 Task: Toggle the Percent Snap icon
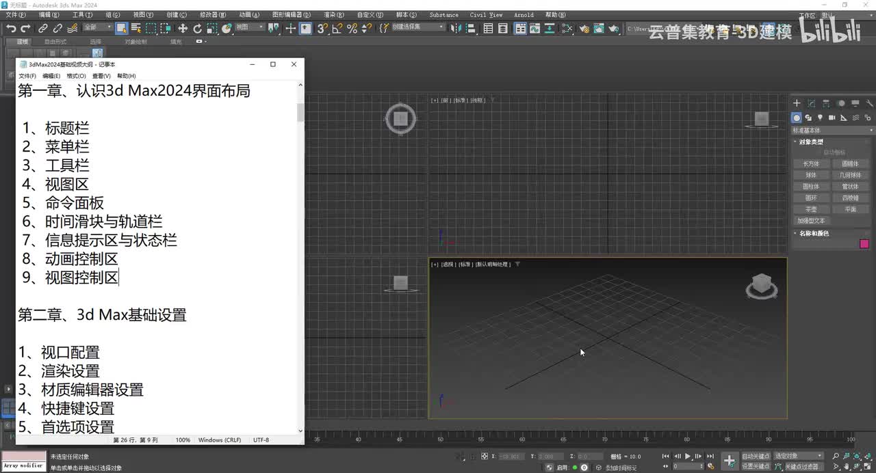click(x=352, y=28)
